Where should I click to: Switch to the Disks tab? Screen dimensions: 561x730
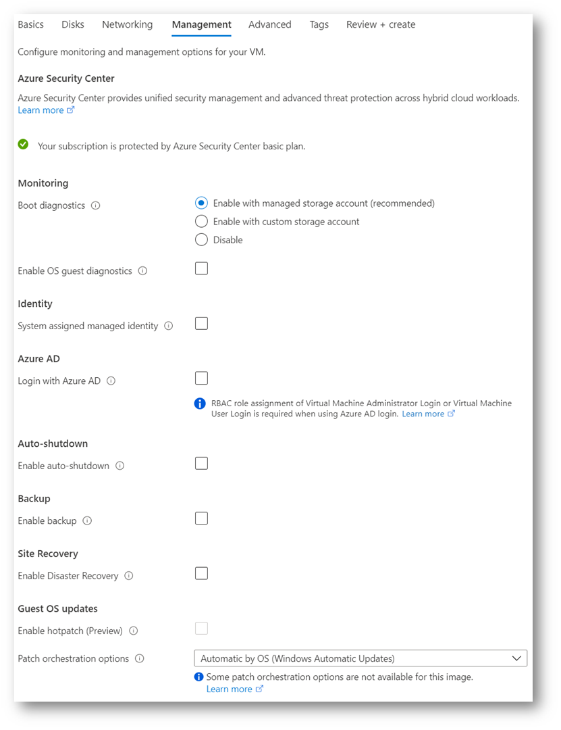[72, 24]
